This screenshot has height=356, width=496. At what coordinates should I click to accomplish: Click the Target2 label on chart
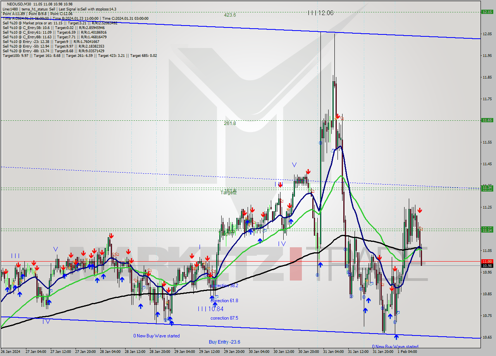[x=229, y=192]
